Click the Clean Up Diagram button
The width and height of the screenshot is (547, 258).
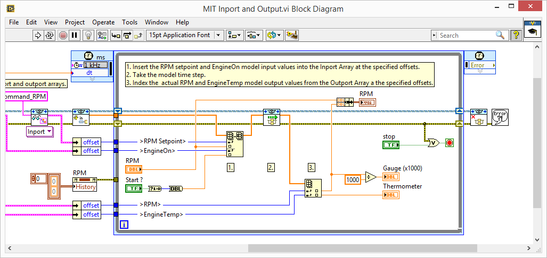pos(292,35)
